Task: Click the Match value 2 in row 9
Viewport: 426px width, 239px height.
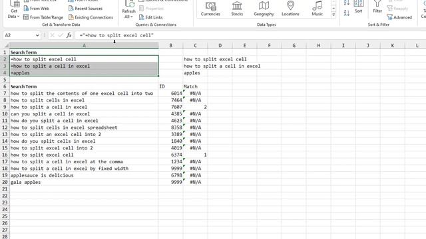Action: click(x=195, y=107)
